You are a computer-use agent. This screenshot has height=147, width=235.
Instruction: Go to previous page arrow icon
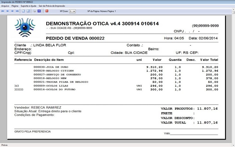point(8,11)
